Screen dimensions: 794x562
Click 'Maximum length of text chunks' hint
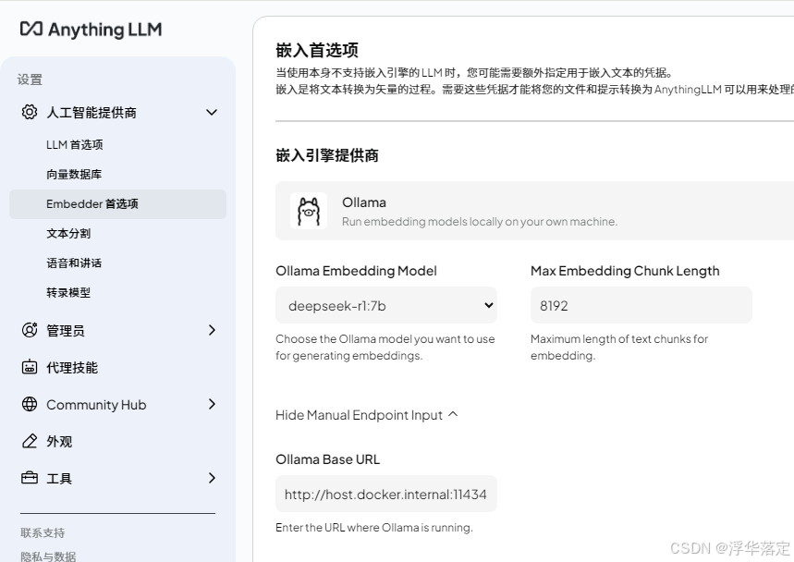619,347
